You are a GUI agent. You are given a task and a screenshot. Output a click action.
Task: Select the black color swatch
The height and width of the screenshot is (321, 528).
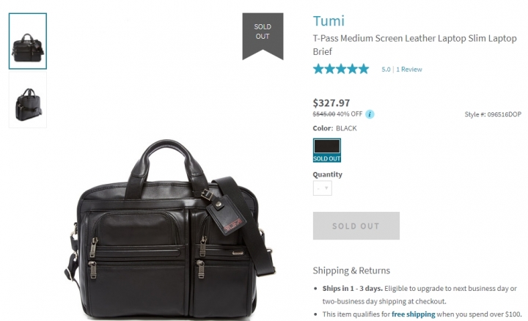tap(326, 150)
